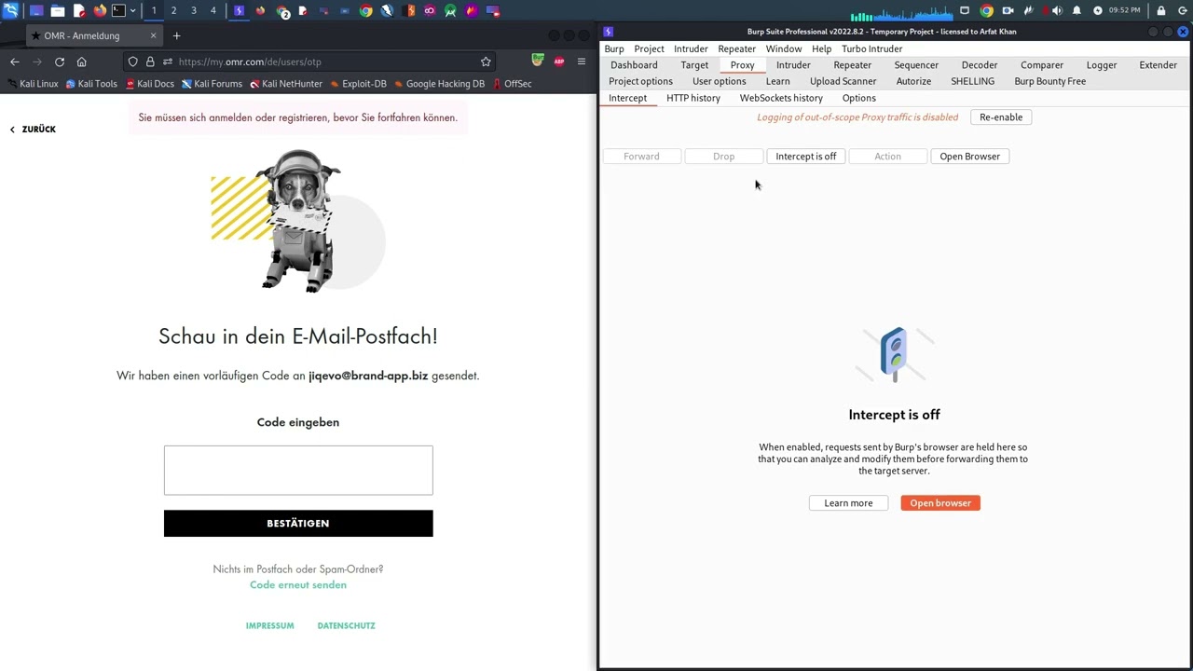Click the orange Open browser button
Image resolution: width=1193 pixels, height=671 pixels.
click(x=940, y=503)
